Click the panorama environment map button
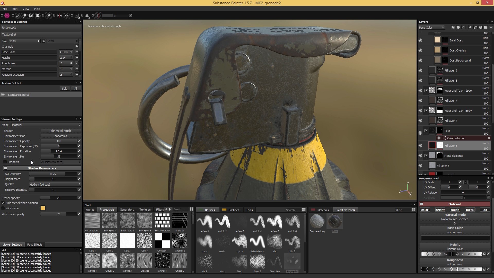The image size is (494, 278). [61, 136]
